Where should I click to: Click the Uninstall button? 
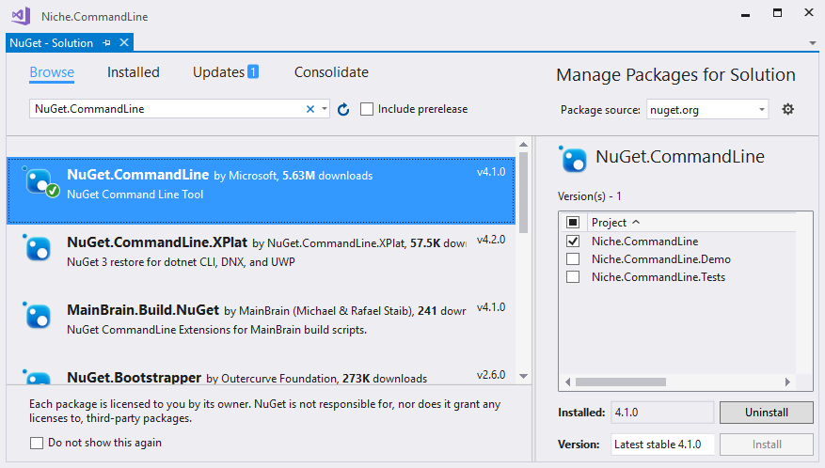[x=766, y=413]
